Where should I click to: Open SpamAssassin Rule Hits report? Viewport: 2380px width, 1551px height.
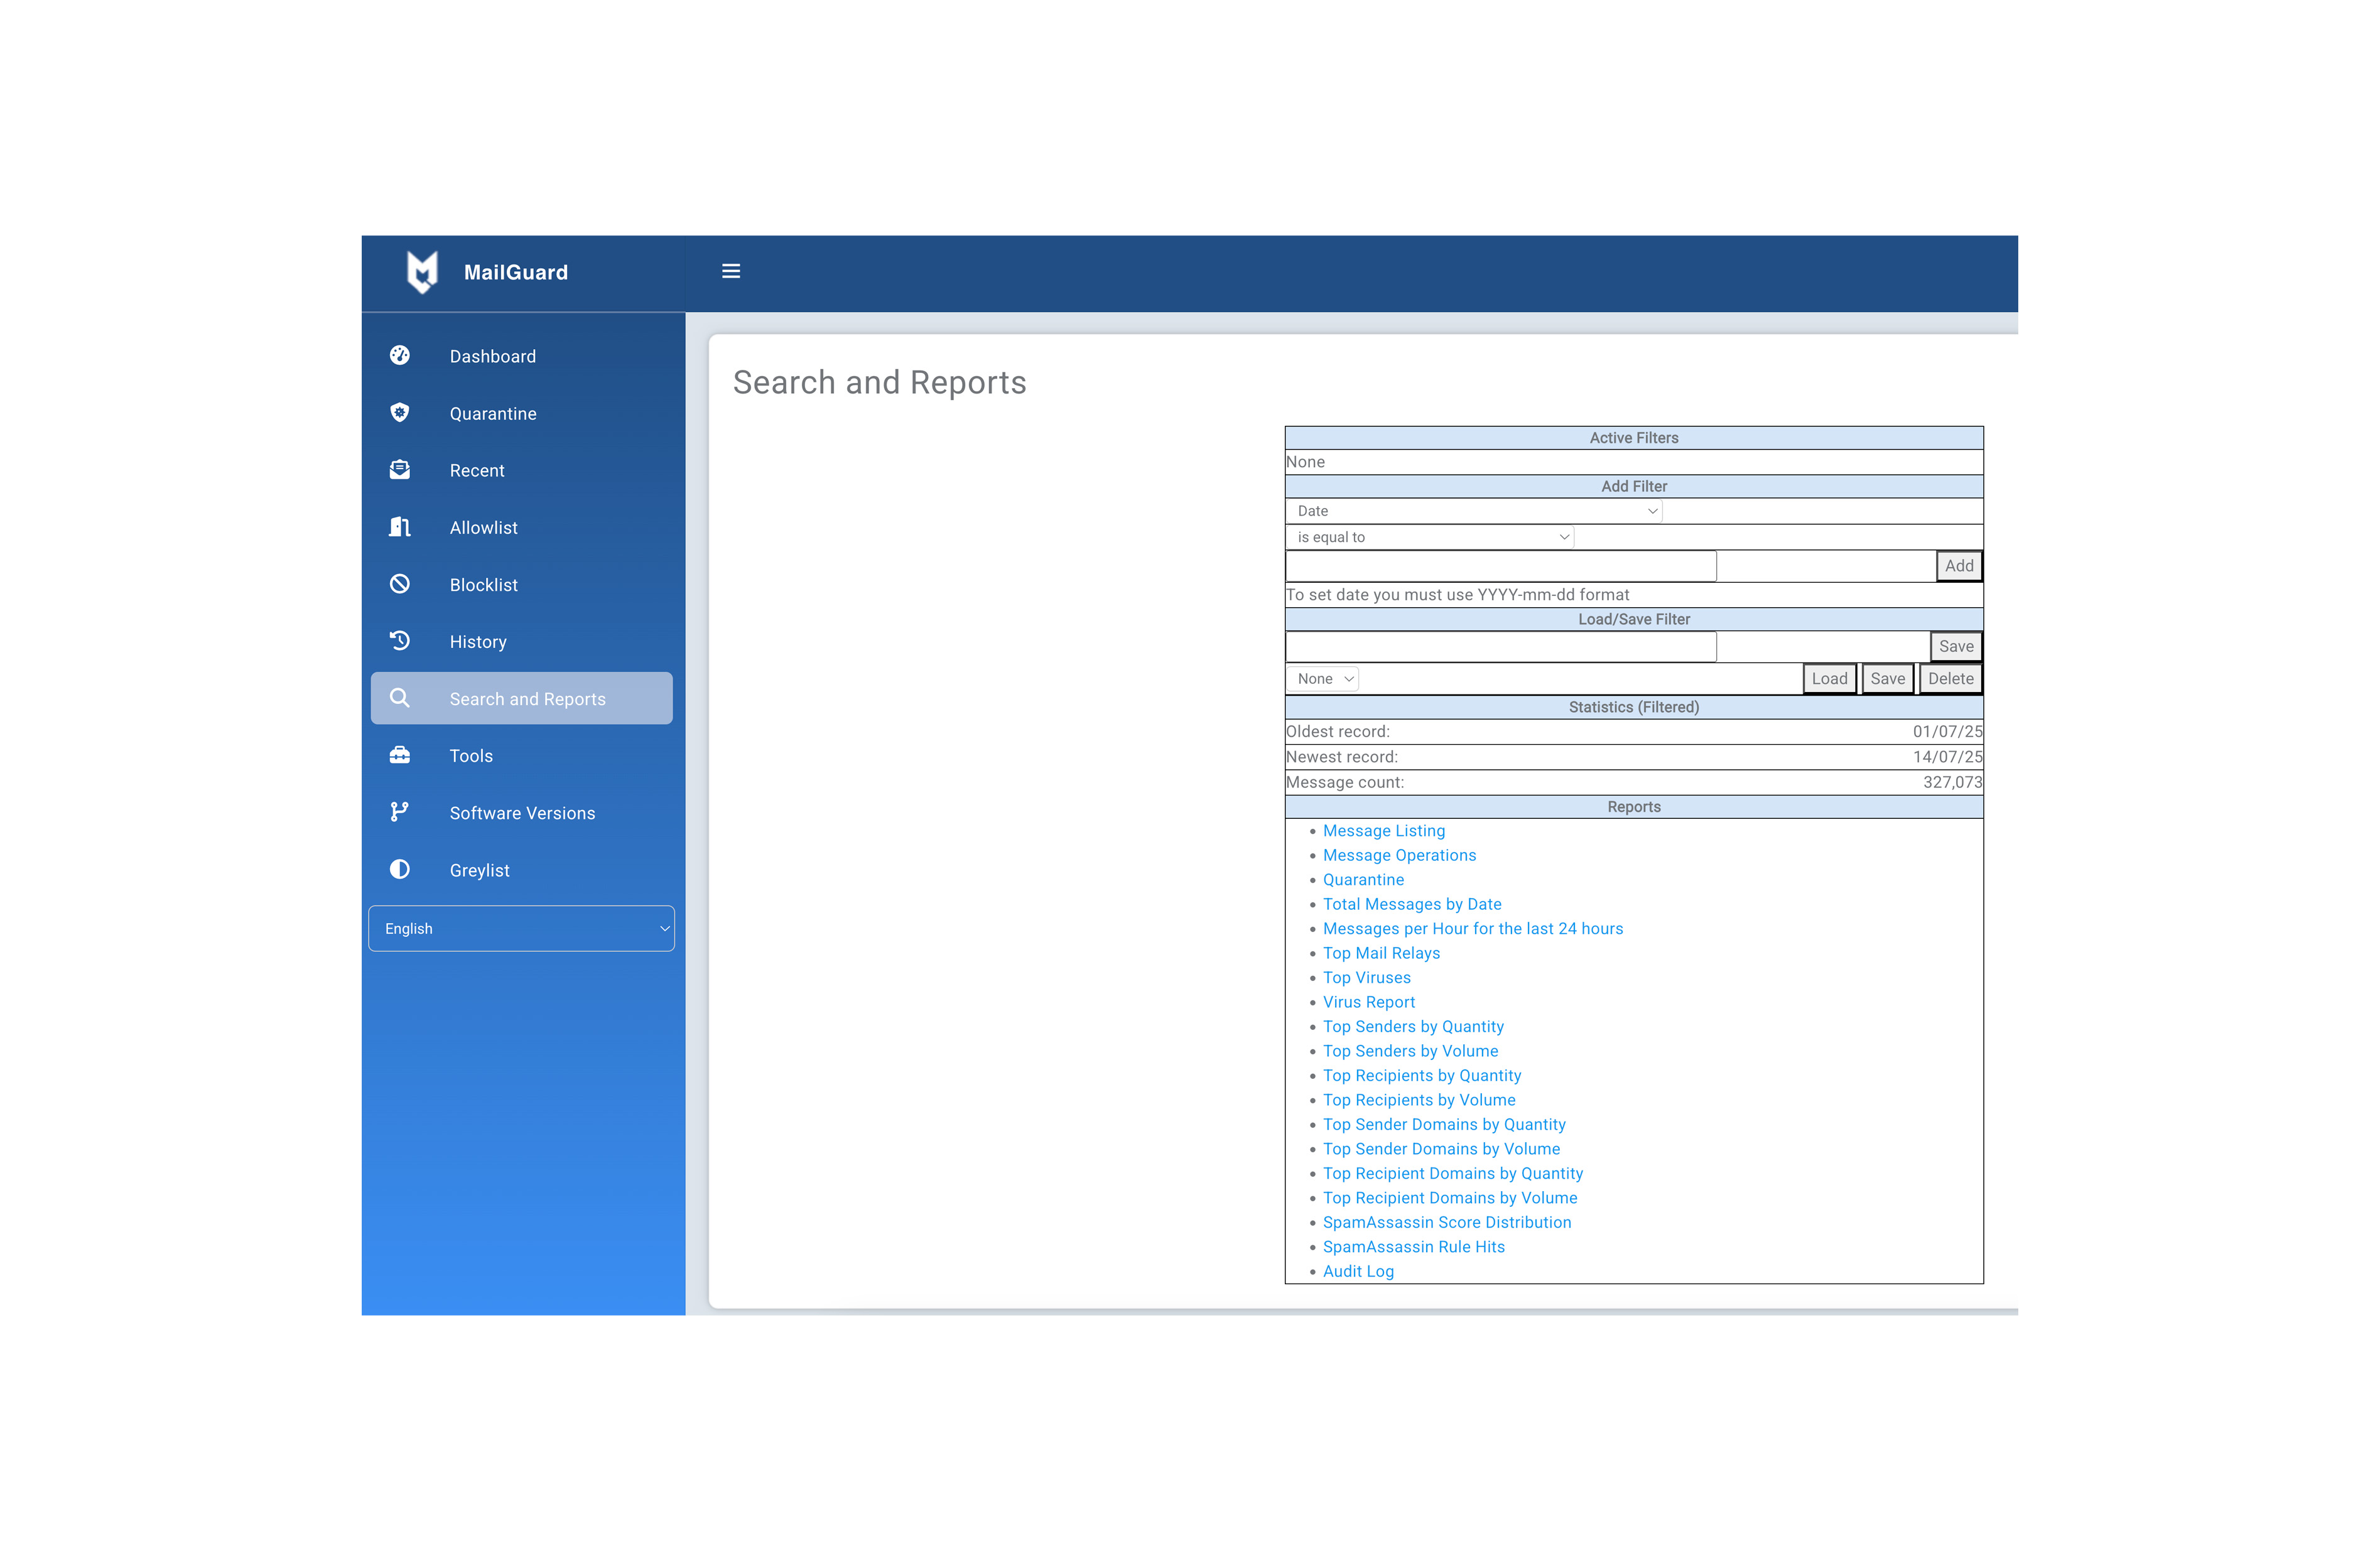(x=1414, y=1247)
